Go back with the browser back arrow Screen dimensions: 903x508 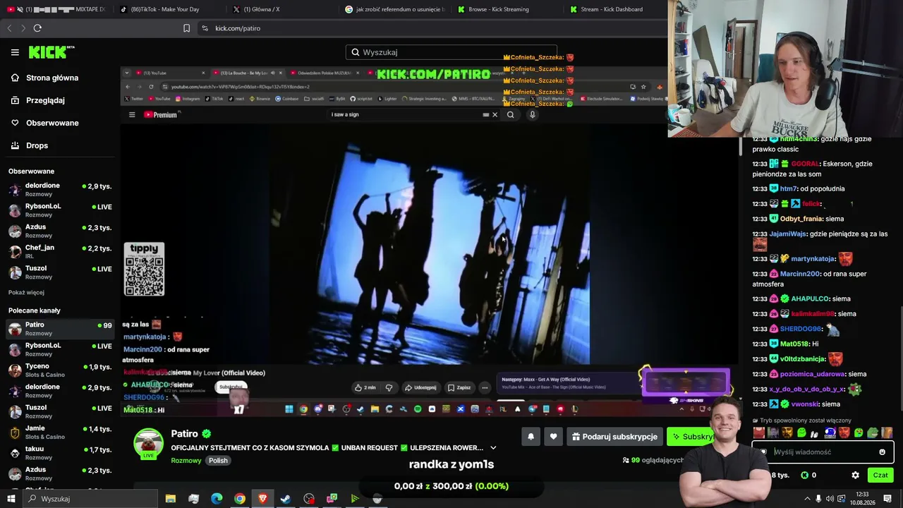[9, 28]
